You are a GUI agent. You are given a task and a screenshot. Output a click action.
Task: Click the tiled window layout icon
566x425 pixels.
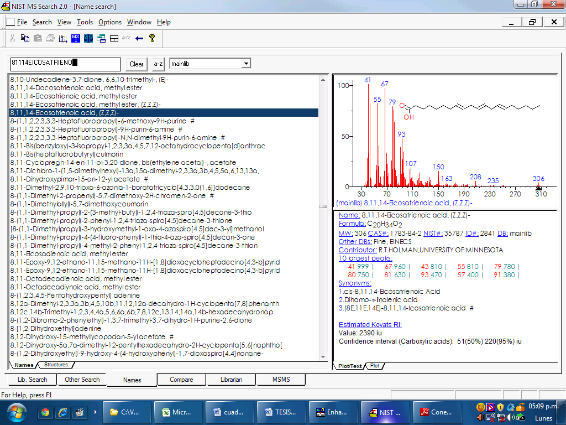(114, 38)
